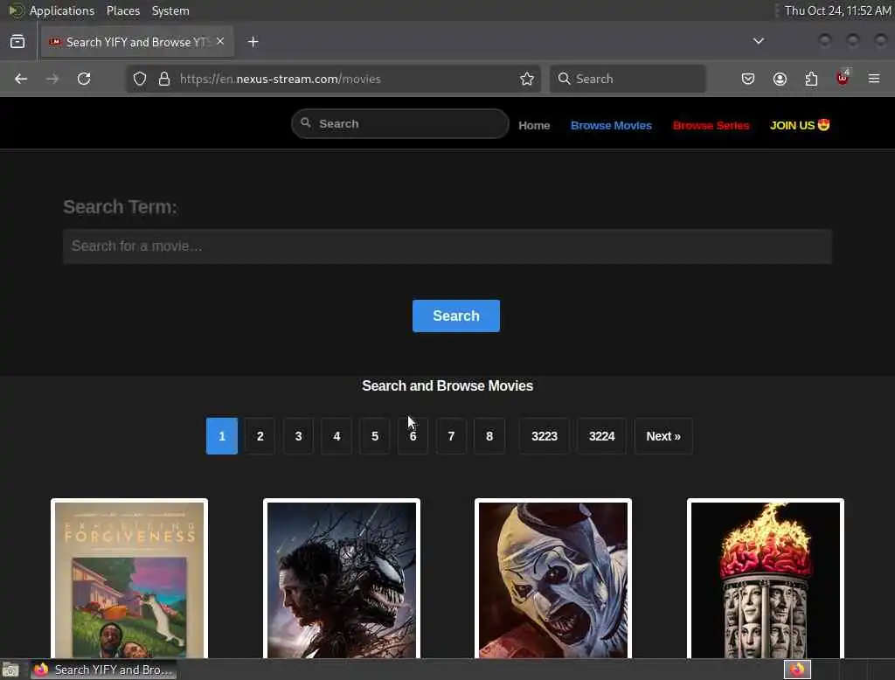Open the Firefox hamburger menu
The height and width of the screenshot is (680, 895).
[x=874, y=79]
